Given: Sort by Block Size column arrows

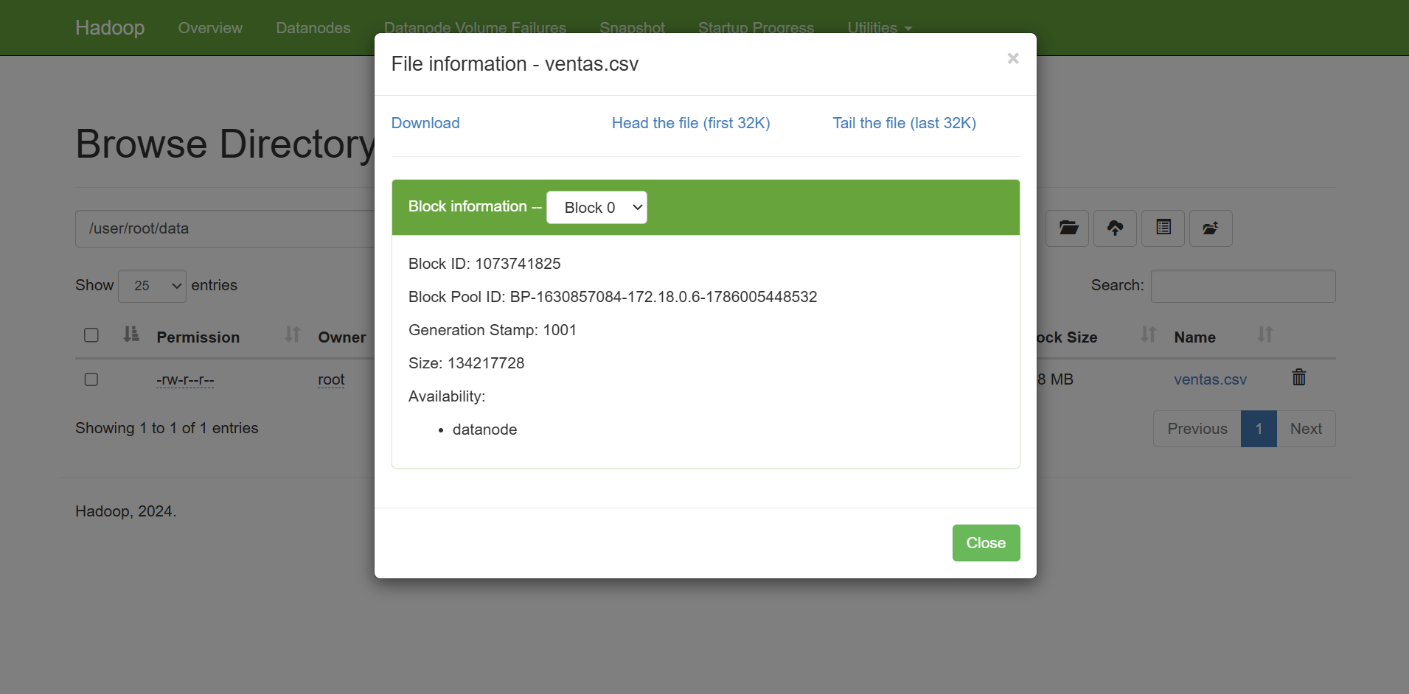Looking at the screenshot, I should point(1149,335).
